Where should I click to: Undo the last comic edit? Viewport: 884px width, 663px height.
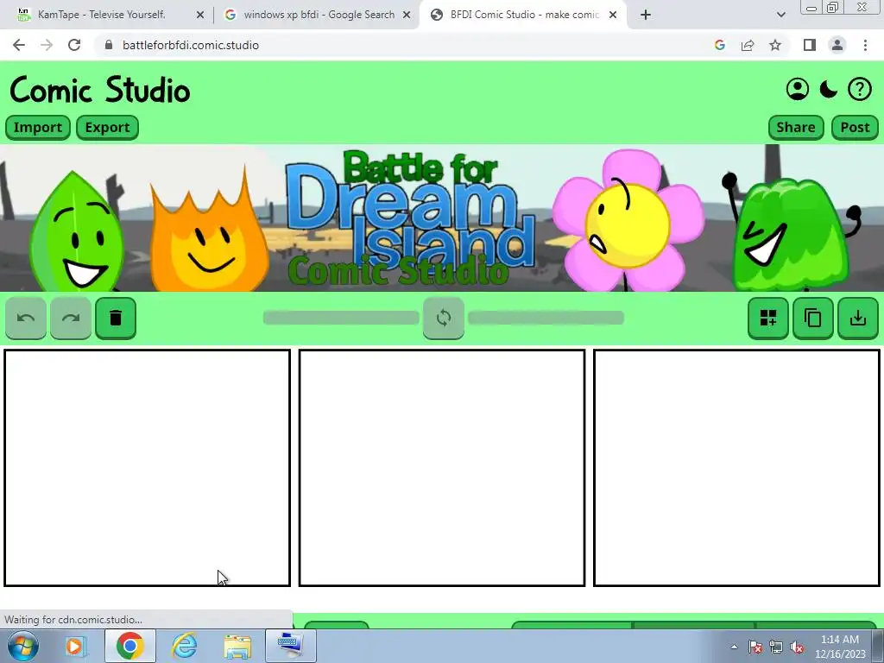(26, 318)
